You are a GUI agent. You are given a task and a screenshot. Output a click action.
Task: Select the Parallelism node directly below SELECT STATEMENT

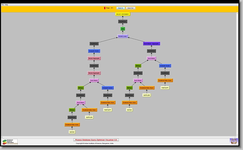[x=123, y=22]
